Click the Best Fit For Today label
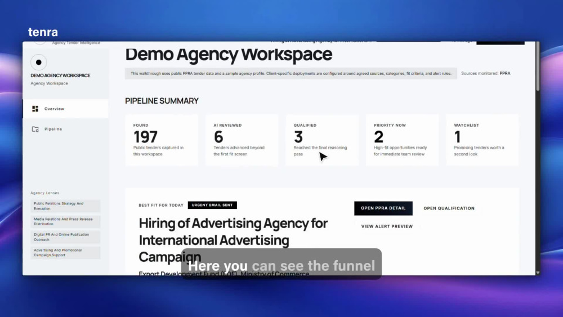 coord(161,206)
